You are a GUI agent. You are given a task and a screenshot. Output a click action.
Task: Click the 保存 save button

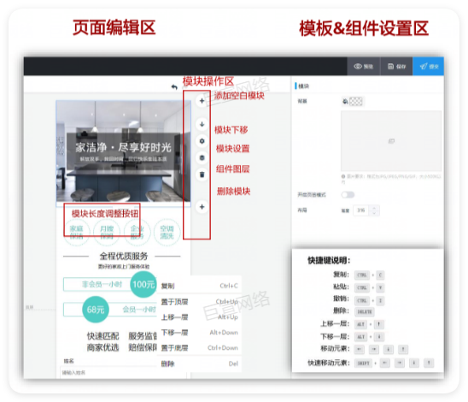click(396, 67)
